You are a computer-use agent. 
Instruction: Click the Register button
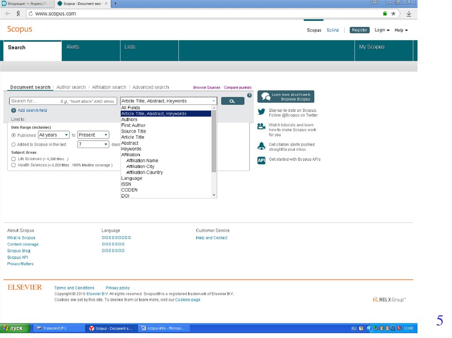click(x=359, y=30)
